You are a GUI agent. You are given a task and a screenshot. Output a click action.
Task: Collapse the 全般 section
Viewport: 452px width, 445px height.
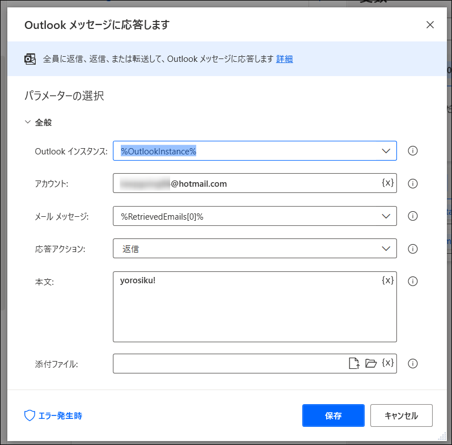(x=28, y=122)
